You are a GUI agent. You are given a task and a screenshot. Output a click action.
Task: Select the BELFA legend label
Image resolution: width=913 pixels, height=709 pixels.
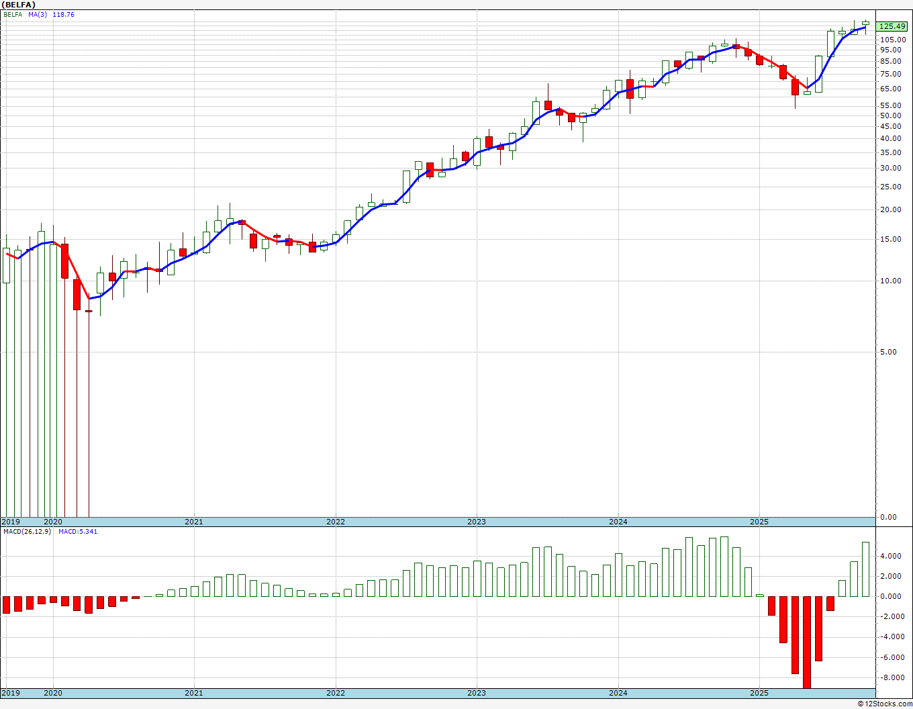13,15
